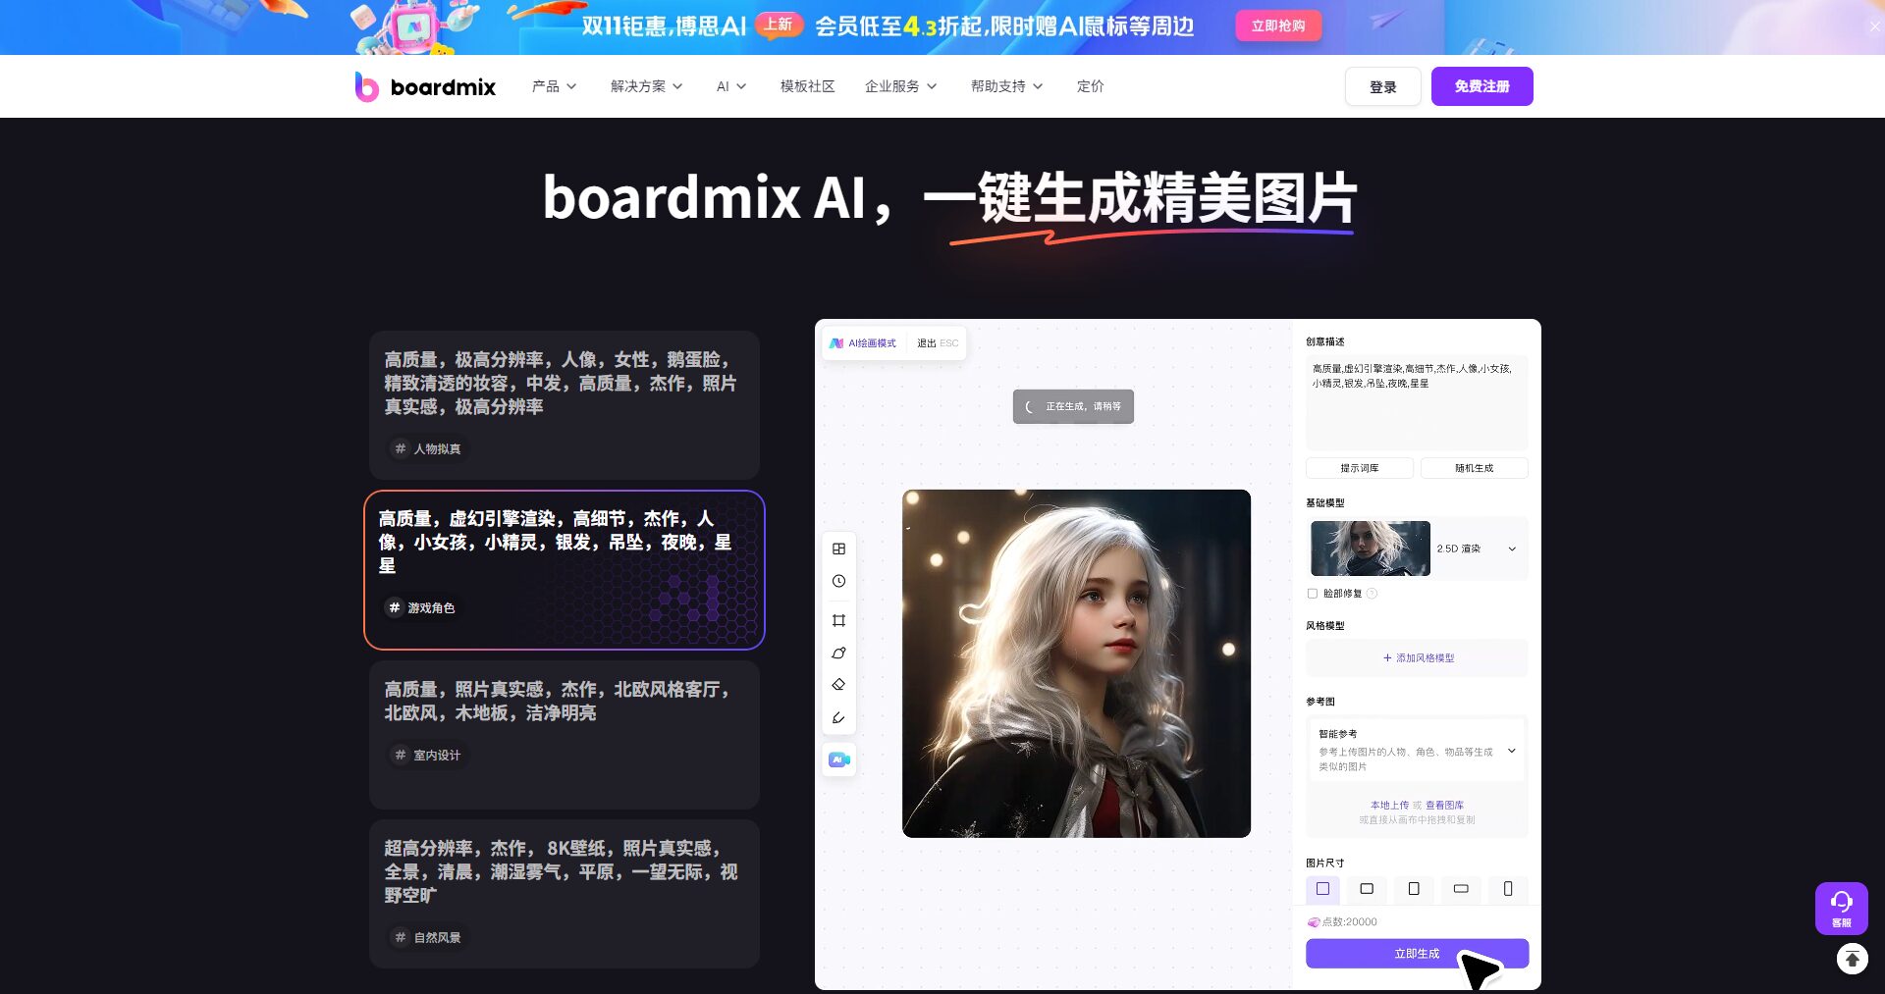Click the 立即生成 generate button
Image resolution: width=1885 pixels, height=994 pixels.
(x=1416, y=953)
